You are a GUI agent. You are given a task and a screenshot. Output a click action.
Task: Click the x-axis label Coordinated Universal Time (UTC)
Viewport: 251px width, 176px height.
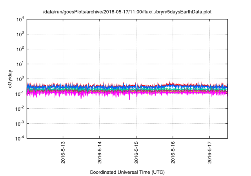point(127,172)
